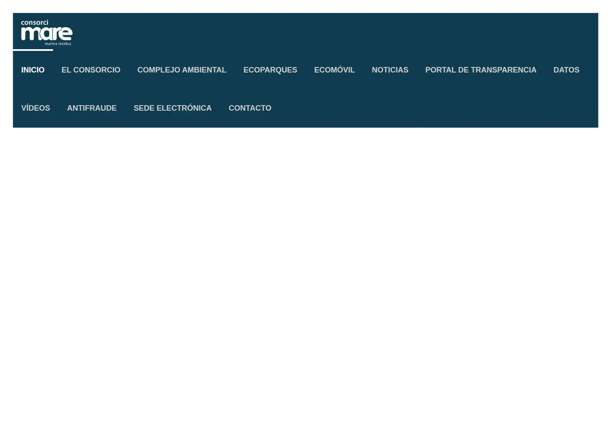Image resolution: width=611 pixels, height=424 pixels.
Task: Open the El Consorcio menu item
Action: 91,70
